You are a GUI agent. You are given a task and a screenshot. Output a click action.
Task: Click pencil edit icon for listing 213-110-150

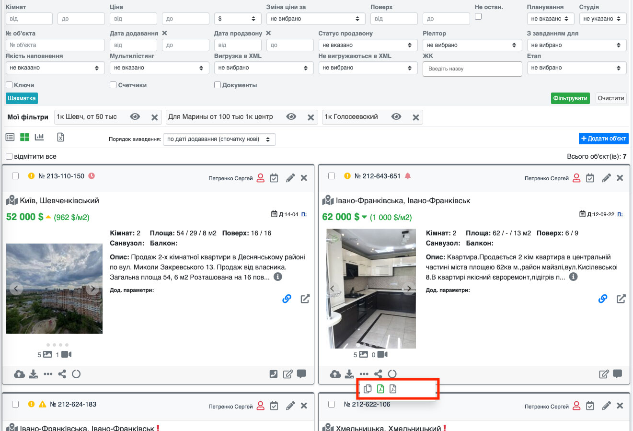pyautogui.click(x=290, y=178)
